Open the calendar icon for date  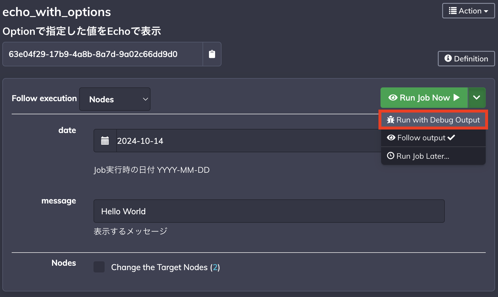point(105,141)
